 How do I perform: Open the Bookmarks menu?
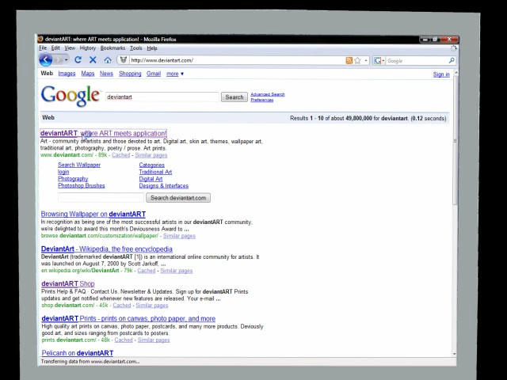tap(112, 48)
